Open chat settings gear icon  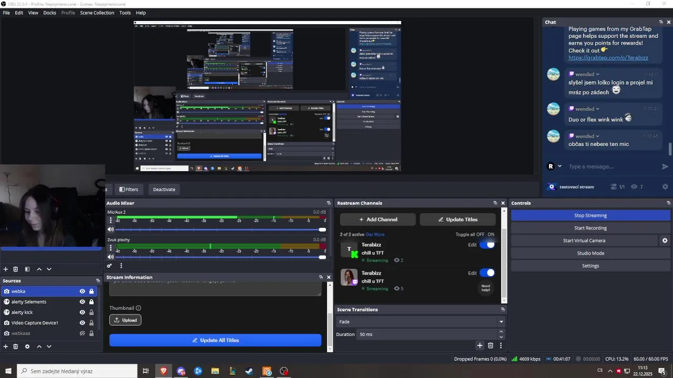[665, 186]
